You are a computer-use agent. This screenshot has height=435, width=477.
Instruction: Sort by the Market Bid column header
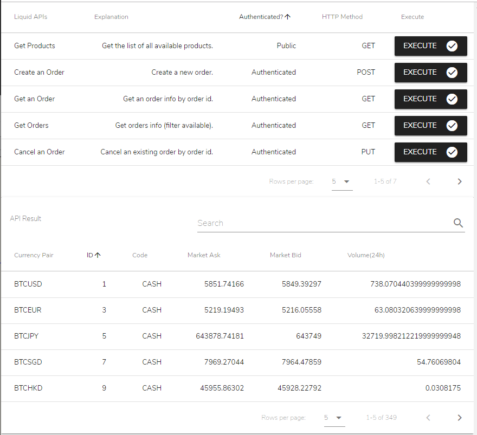285,255
